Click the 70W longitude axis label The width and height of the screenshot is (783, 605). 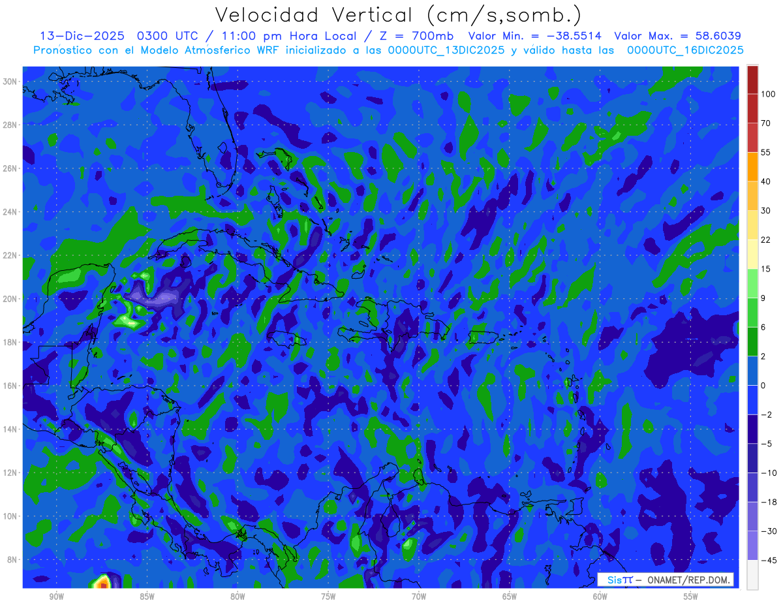(x=419, y=597)
